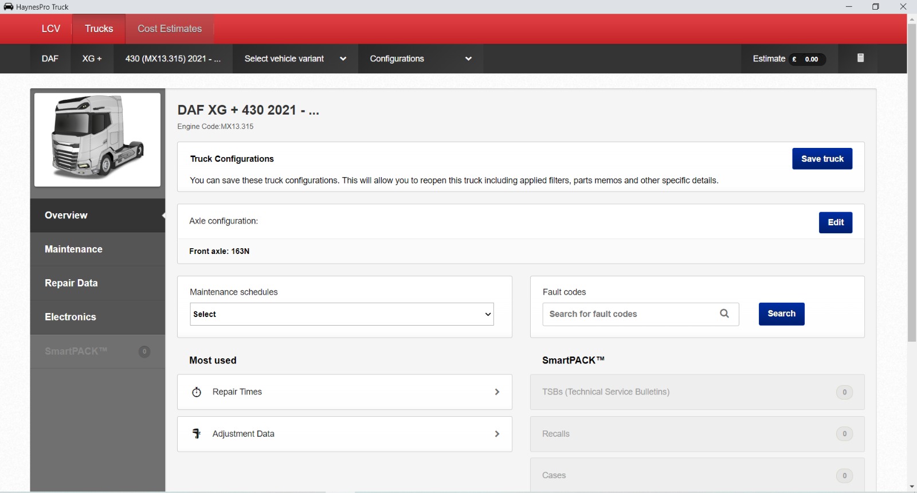The image size is (917, 493).
Task: Click the SmartPACK™ section heading
Action: click(573, 360)
